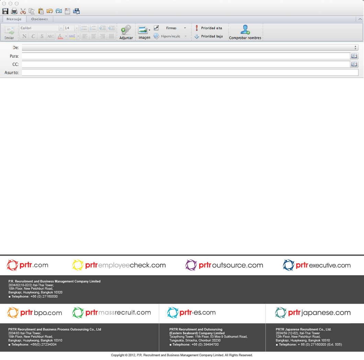Switch to the Opciones tab

point(39,19)
